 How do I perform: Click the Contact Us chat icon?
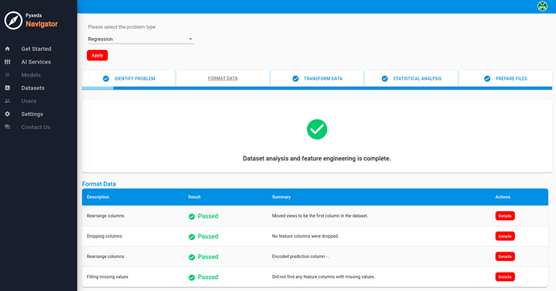coord(7,127)
